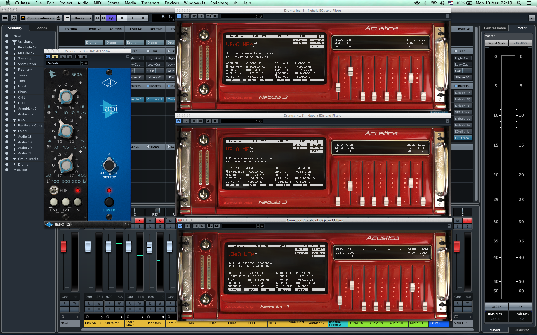Screen dimensions: 537x335
Task: Open the Transport menu
Action: [x=150, y=3]
